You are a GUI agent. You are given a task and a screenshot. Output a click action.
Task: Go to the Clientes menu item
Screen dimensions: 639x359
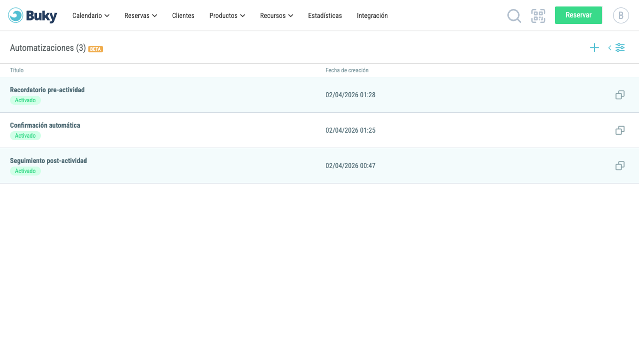(x=183, y=15)
